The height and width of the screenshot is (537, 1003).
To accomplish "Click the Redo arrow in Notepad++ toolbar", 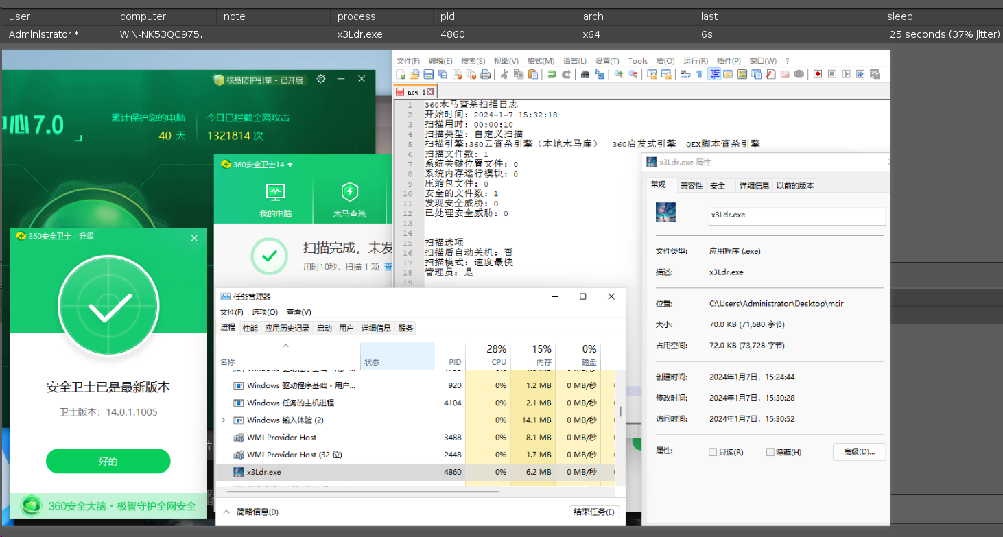I will 566,74.
